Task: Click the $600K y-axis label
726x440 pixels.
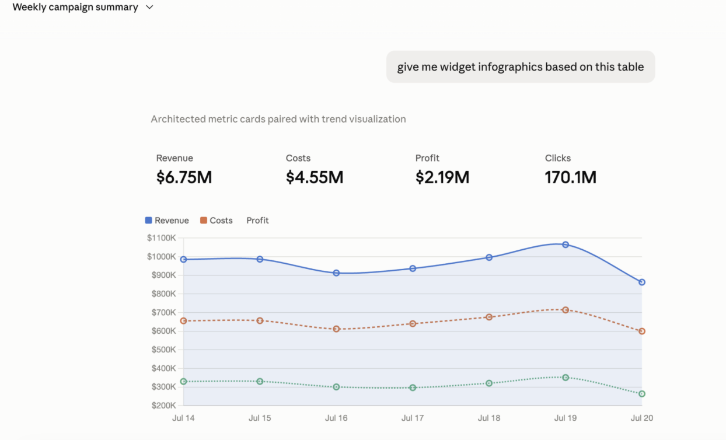Action: coord(163,331)
